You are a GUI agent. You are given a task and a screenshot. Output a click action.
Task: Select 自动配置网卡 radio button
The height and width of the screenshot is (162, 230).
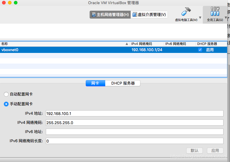[x=6, y=94]
